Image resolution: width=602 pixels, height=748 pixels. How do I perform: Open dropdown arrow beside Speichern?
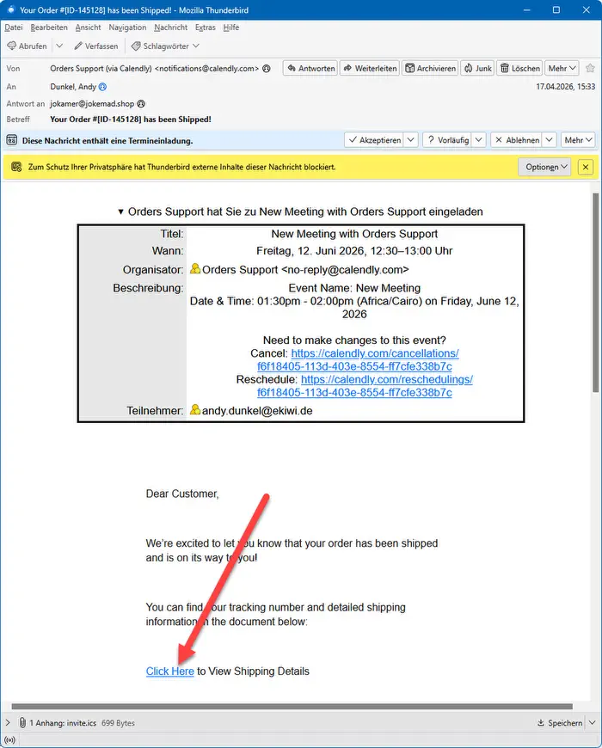(x=592, y=723)
